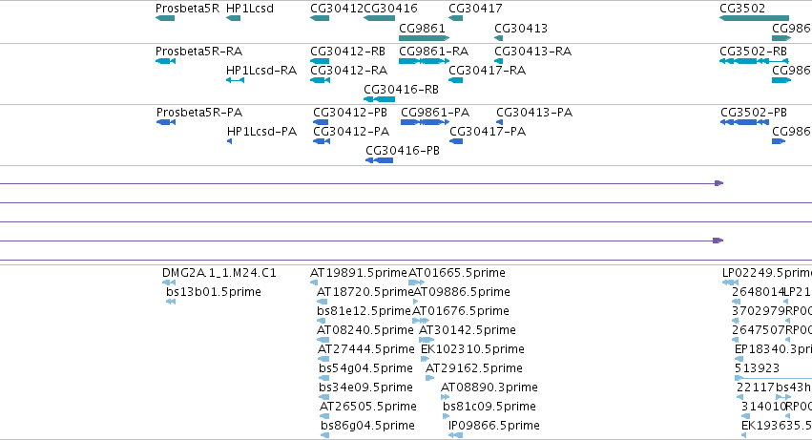Select the CG30416-PB CDS glyph
The width and height of the screenshot is (812, 440).
coord(380,160)
